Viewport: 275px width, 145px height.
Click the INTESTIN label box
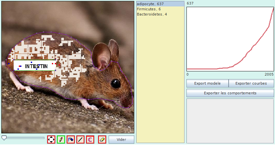pos(35,66)
